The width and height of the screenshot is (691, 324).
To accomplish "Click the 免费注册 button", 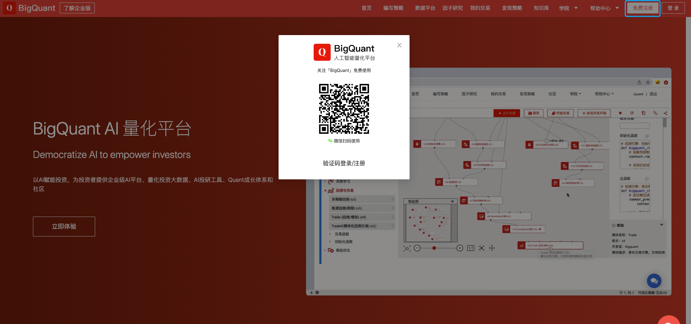I will [643, 8].
